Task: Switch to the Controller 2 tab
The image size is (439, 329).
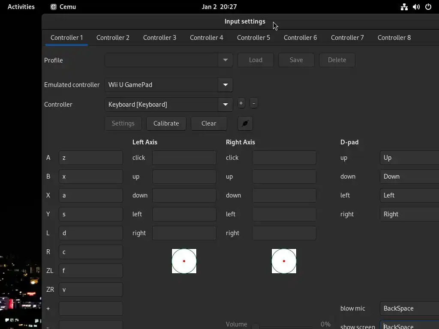Action: [x=113, y=38]
